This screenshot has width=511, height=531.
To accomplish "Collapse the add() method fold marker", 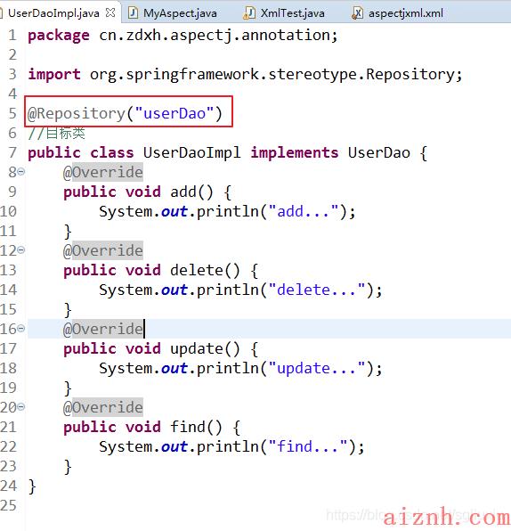I will click(x=21, y=172).
